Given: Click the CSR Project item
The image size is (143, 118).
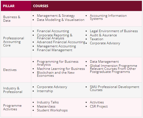Looking at the screenshot, I should click(x=99, y=106).
